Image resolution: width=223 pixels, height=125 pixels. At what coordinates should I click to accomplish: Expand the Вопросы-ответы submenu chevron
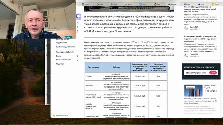coord(78,60)
